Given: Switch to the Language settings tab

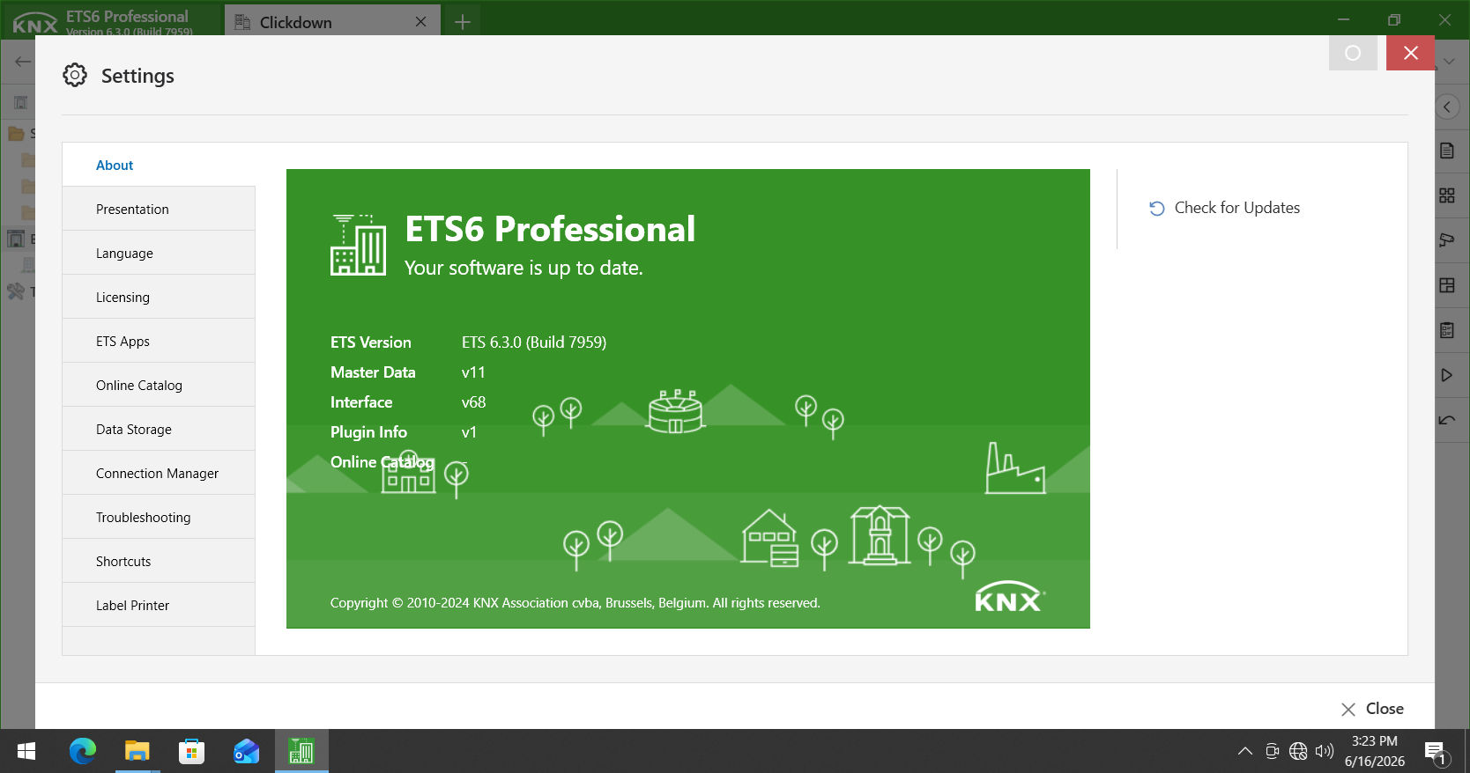Looking at the screenshot, I should (159, 253).
